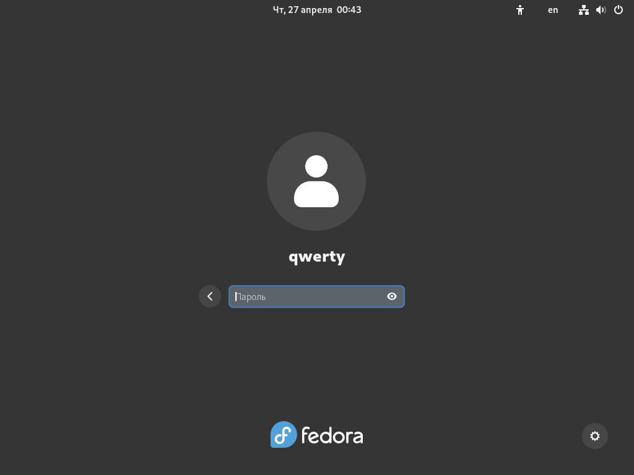Click the user avatar silhouette
The height and width of the screenshot is (475, 634).
tap(316, 181)
